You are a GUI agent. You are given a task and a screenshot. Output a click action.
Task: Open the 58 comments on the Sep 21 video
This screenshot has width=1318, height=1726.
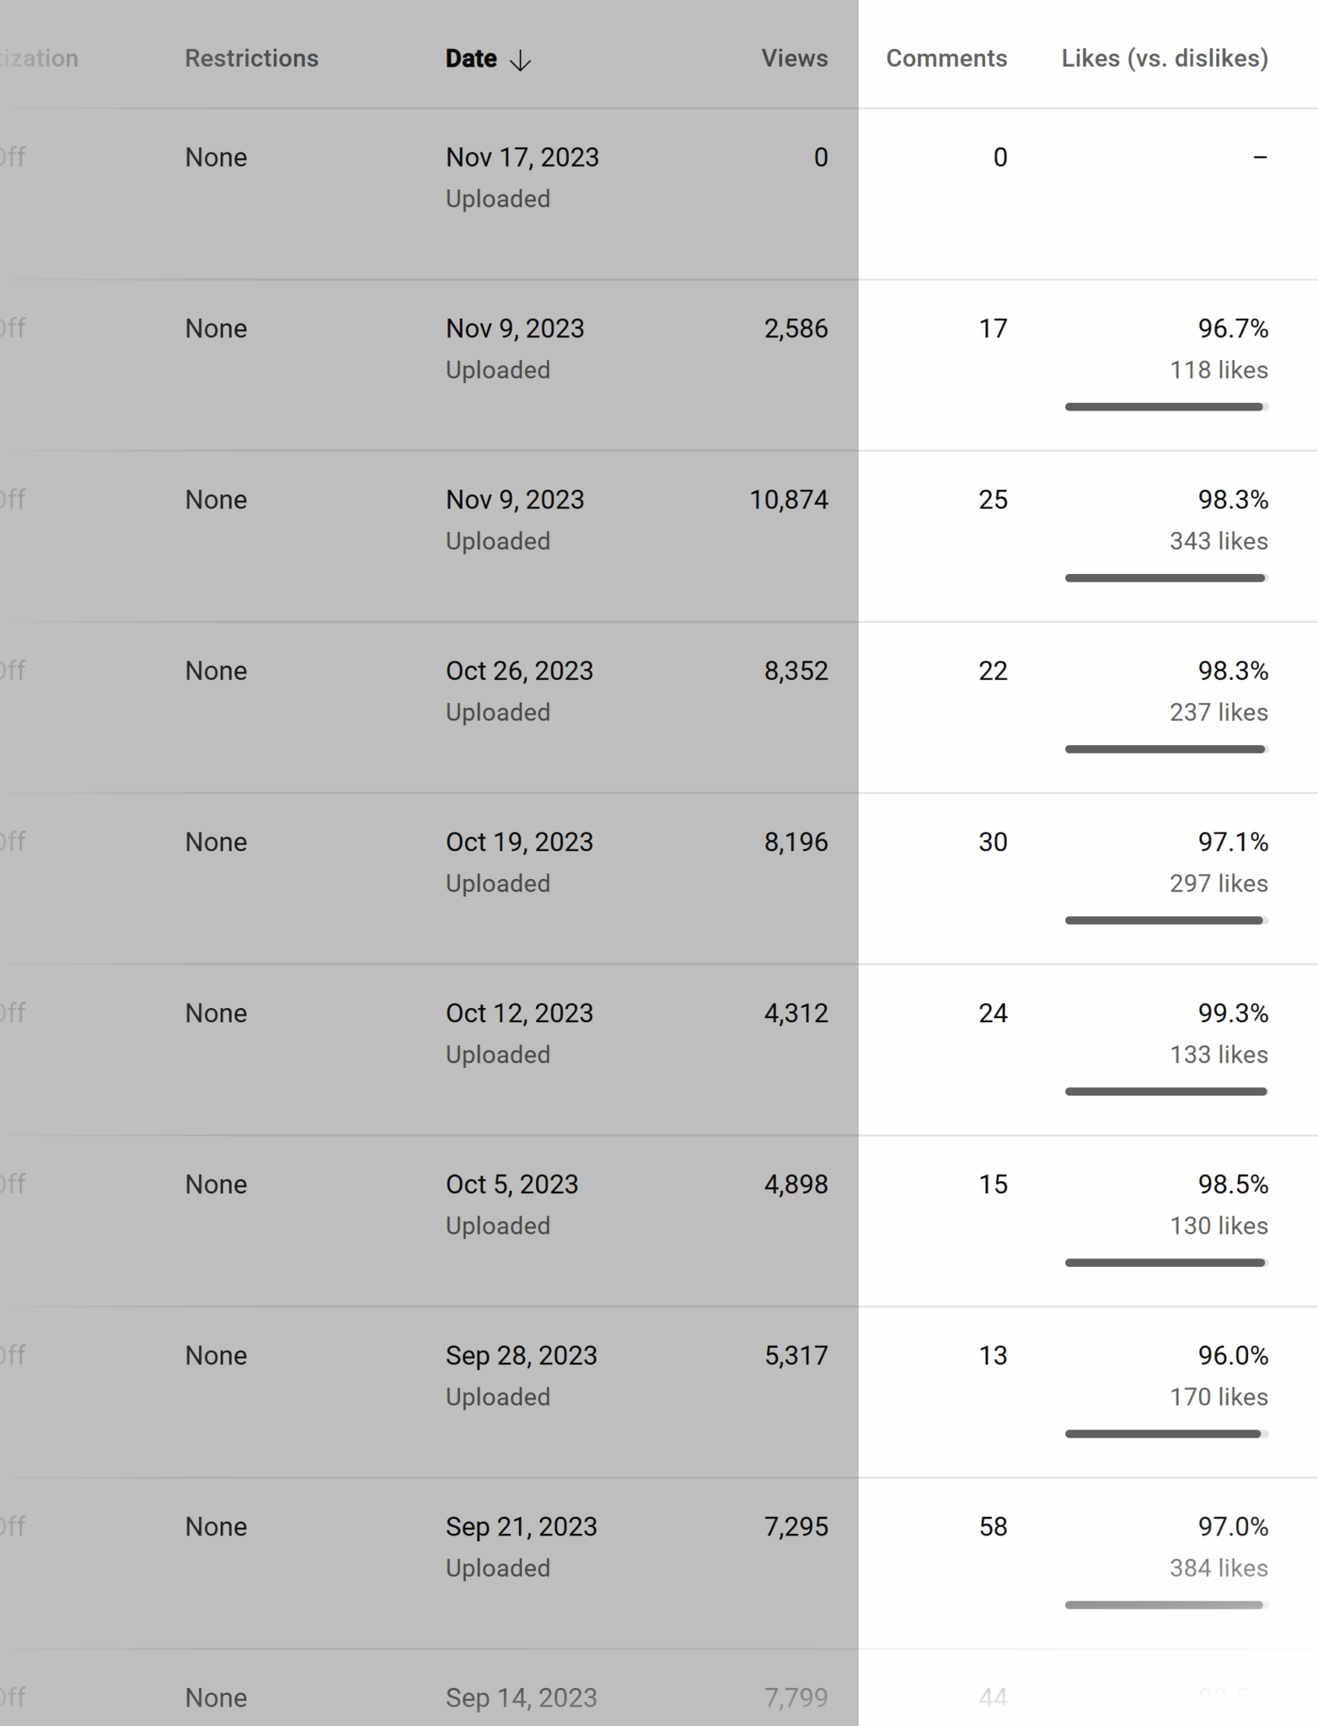pyautogui.click(x=992, y=1526)
